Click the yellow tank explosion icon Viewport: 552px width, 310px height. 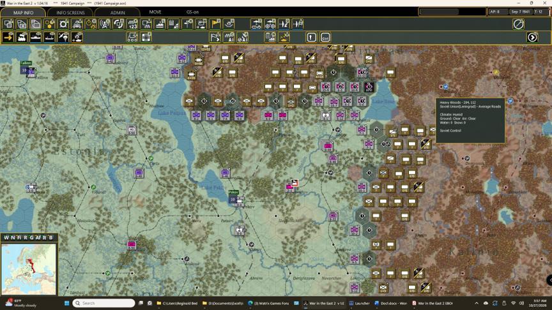(x=284, y=37)
